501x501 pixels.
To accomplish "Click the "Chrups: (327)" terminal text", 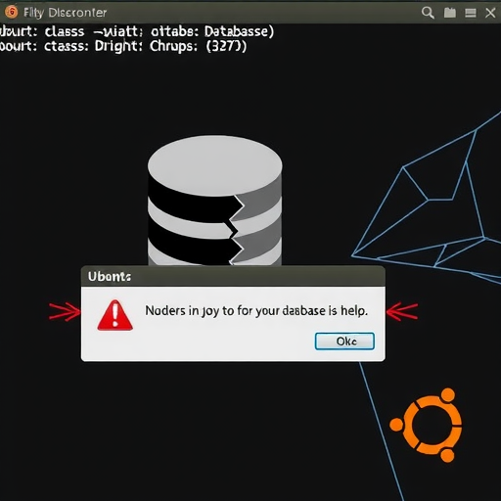I will (198, 46).
